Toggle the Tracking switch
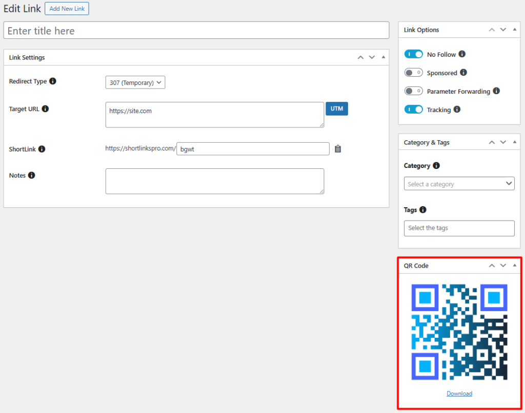 coord(414,110)
